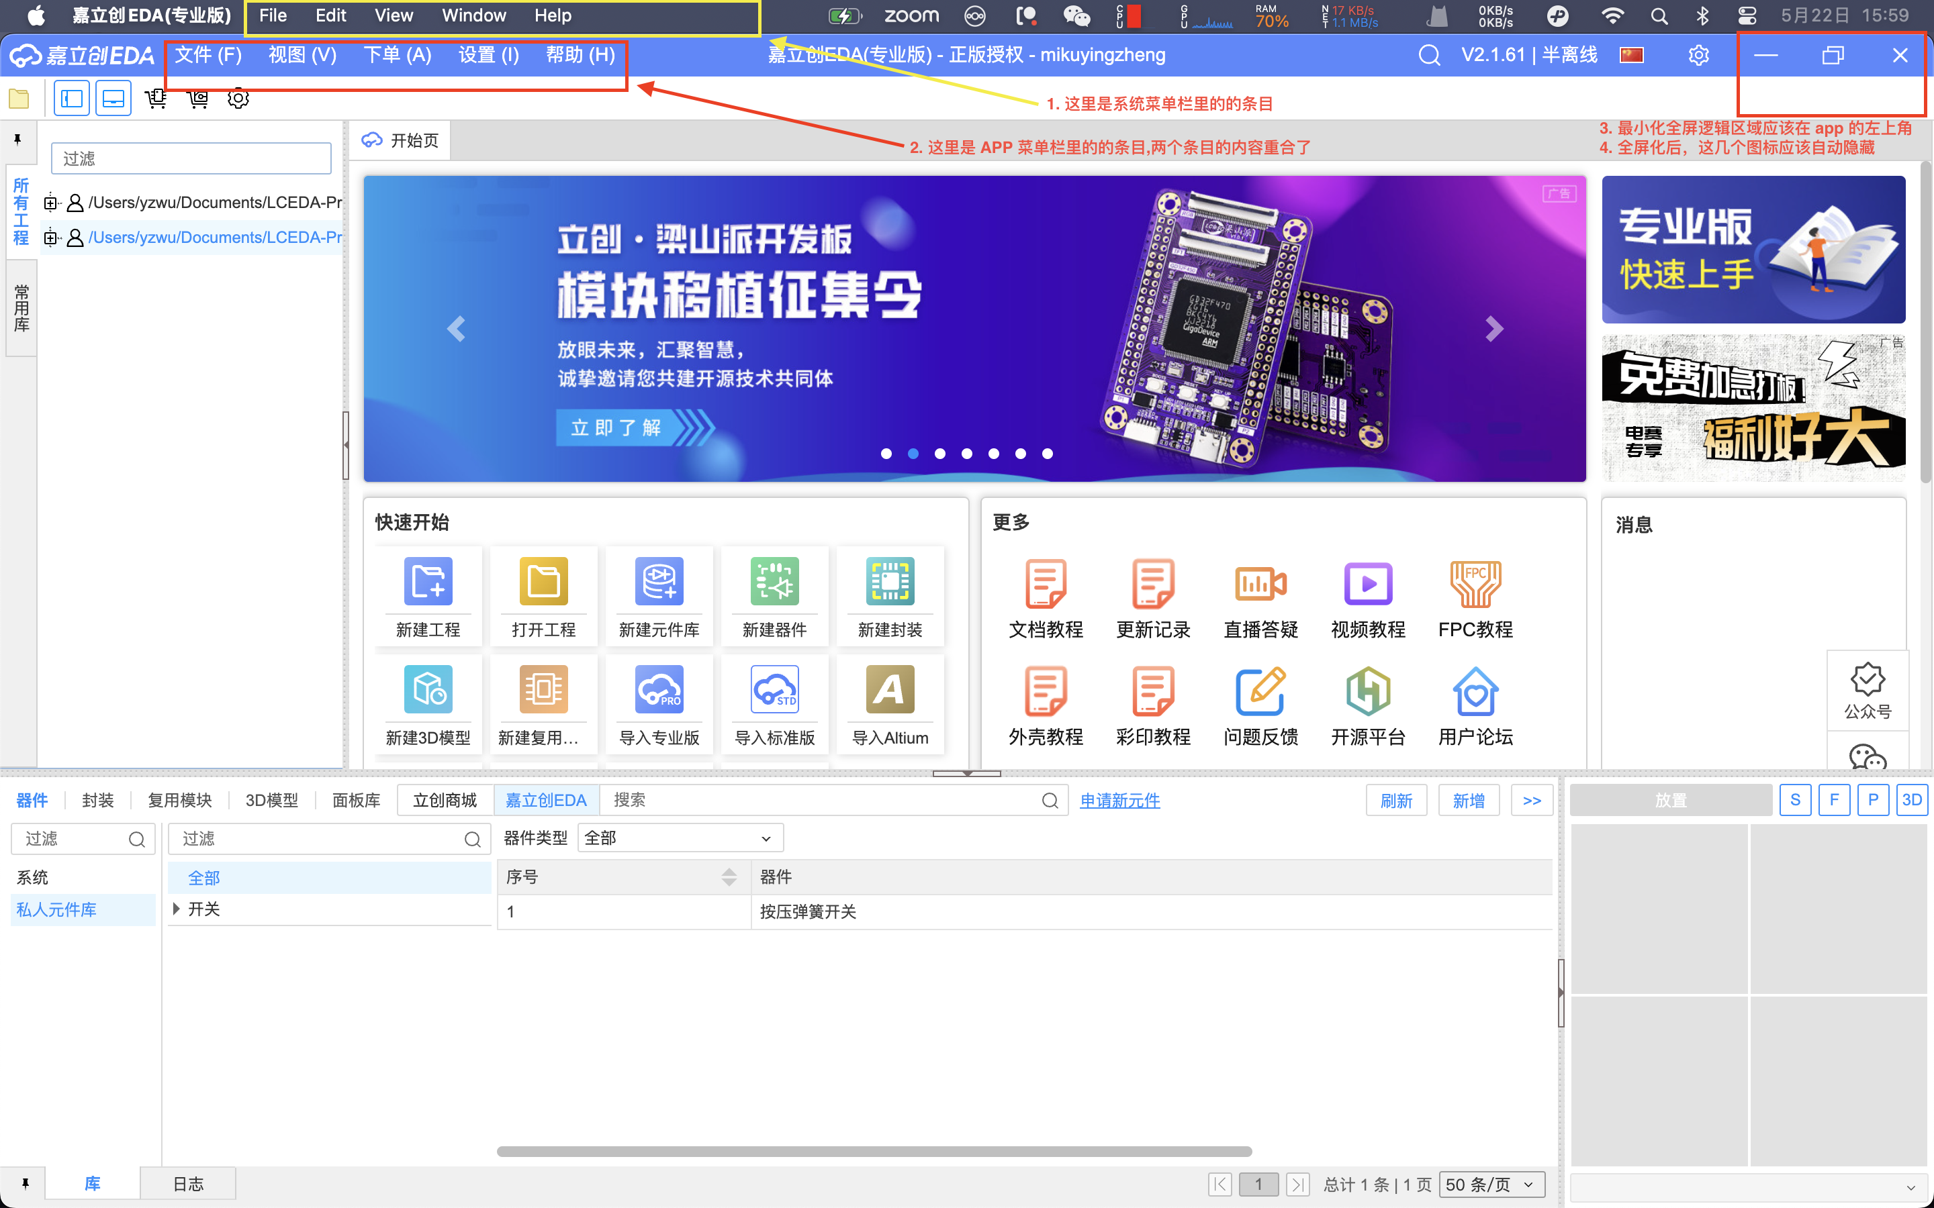Open the 50 条/页 page size dropdown
The width and height of the screenshot is (1934, 1208).
click(1491, 1184)
